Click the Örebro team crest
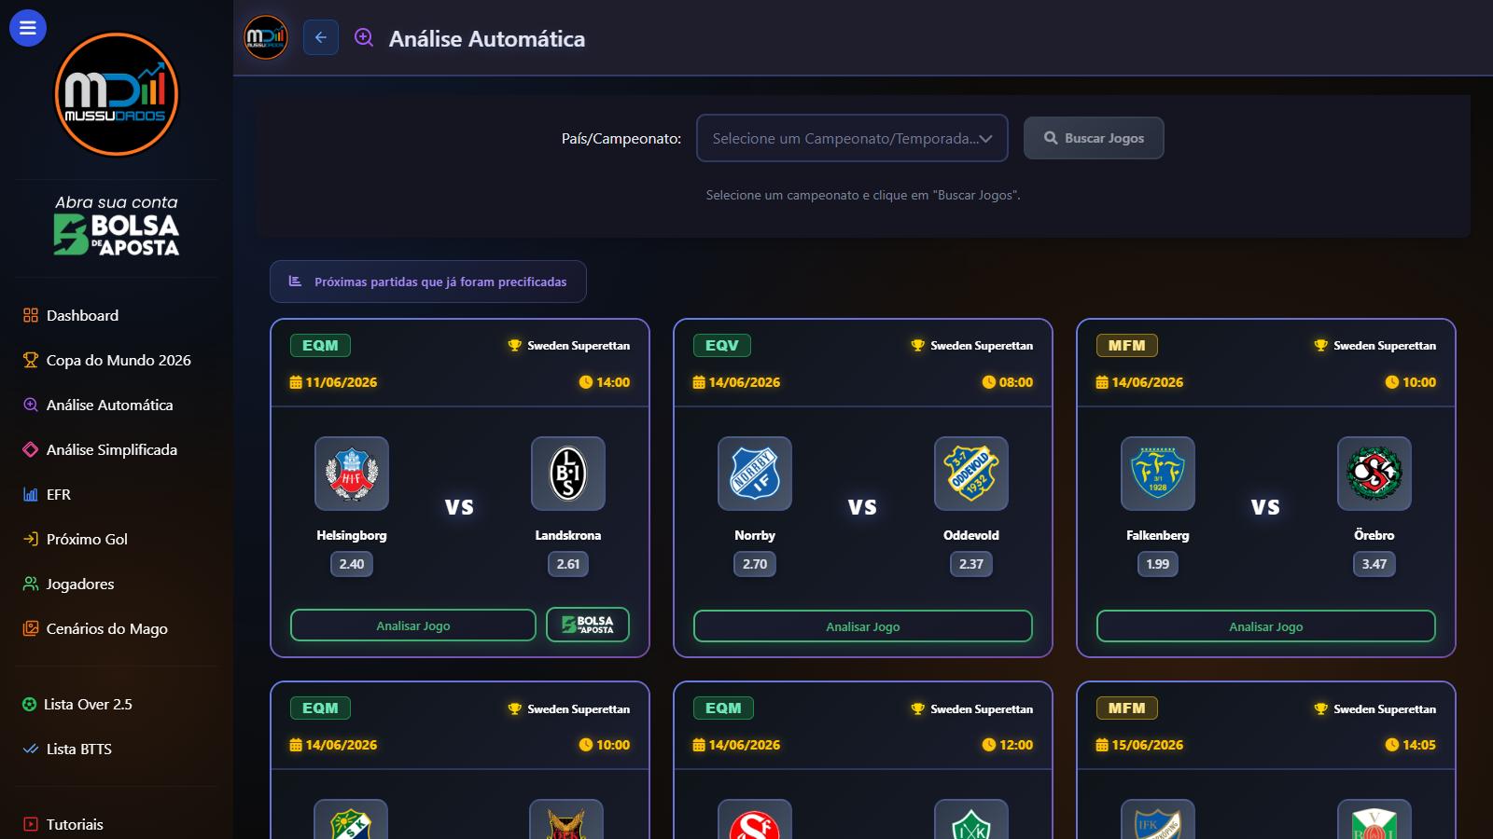 coord(1374,474)
